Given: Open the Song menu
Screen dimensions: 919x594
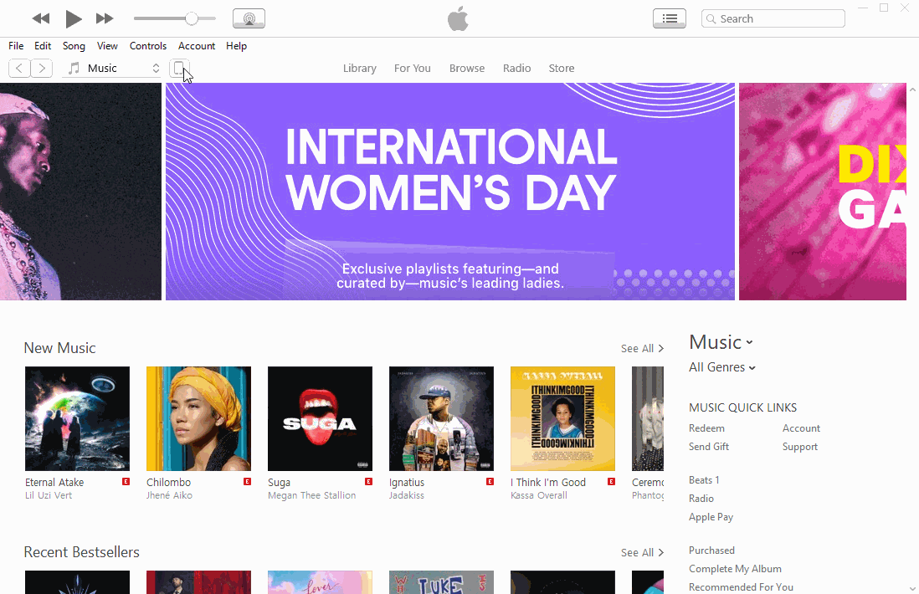Looking at the screenshot, I should 74,46.
